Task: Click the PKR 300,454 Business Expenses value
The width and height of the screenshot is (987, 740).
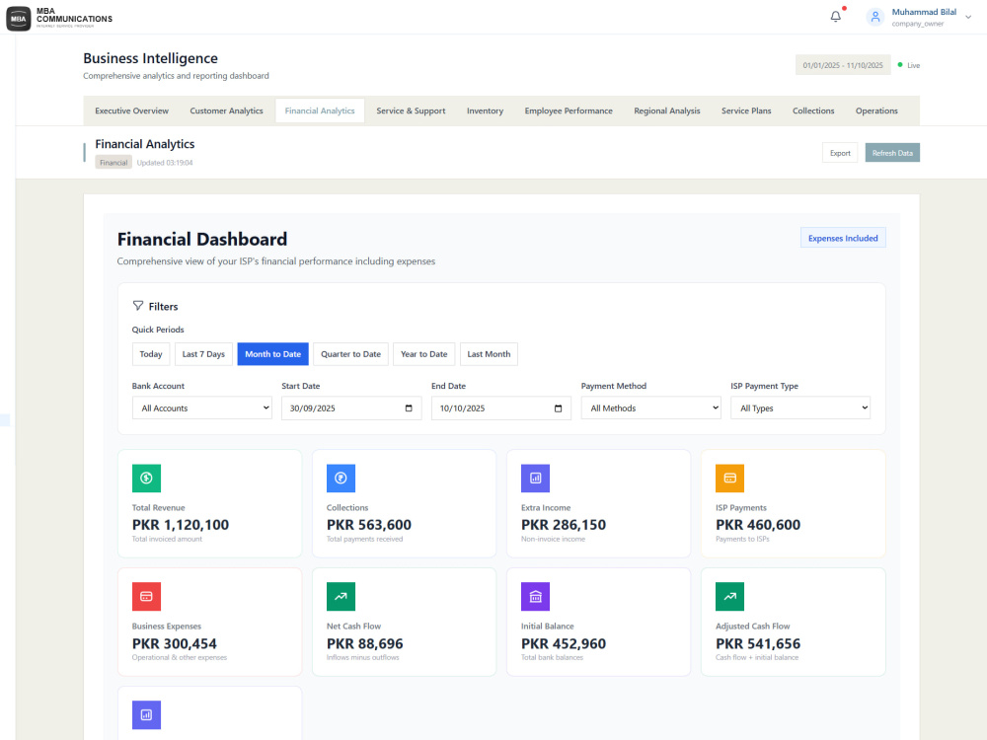Action: pyautogui.click(x=175, y=643)
